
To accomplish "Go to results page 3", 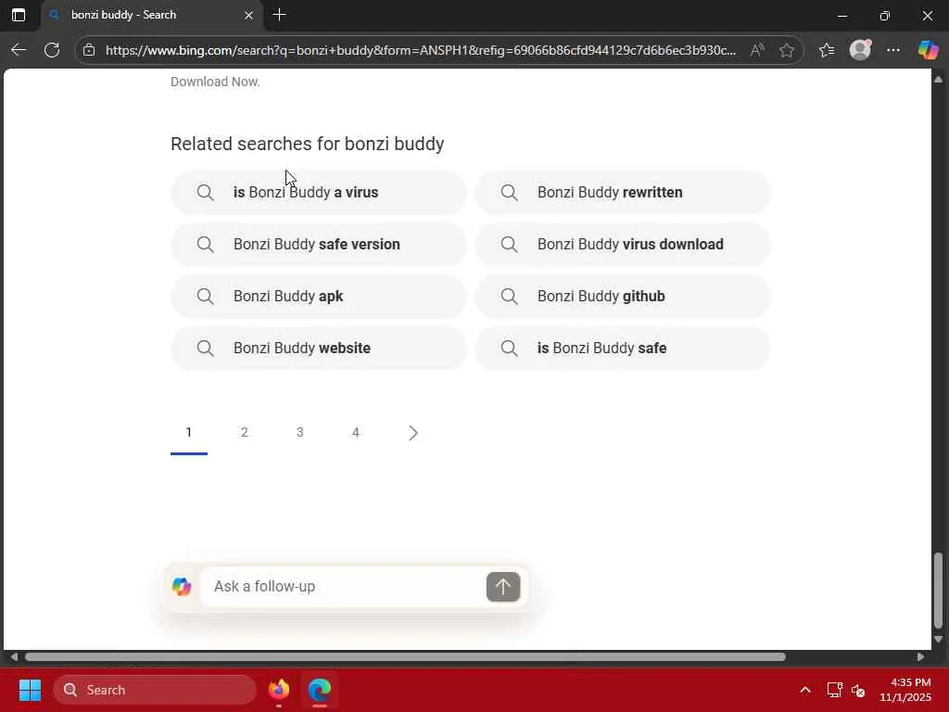I will pyautogui.click(x=300, y=432).
